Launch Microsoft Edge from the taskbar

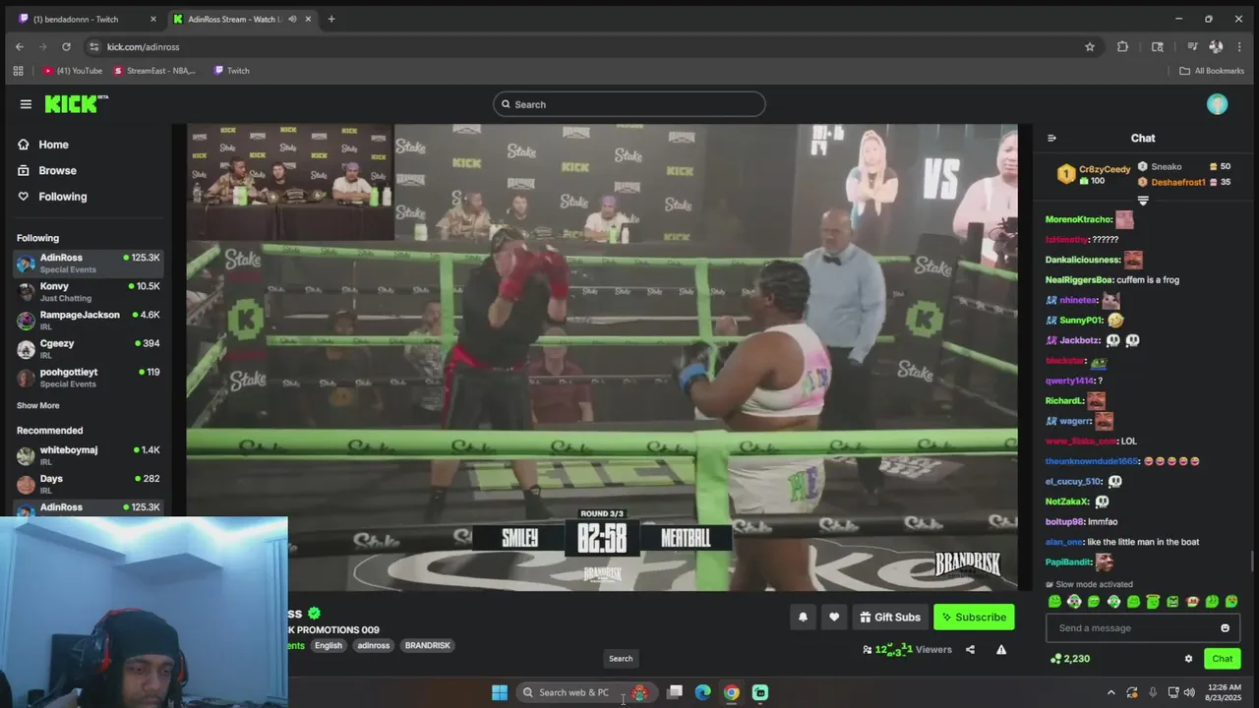(x=703, y=692)
